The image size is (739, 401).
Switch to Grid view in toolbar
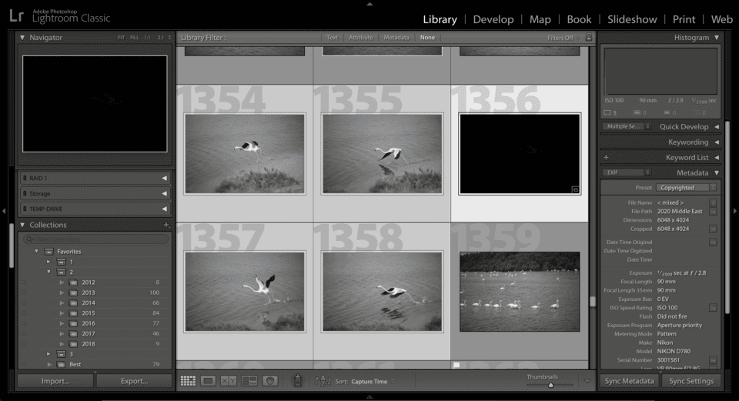188,381
